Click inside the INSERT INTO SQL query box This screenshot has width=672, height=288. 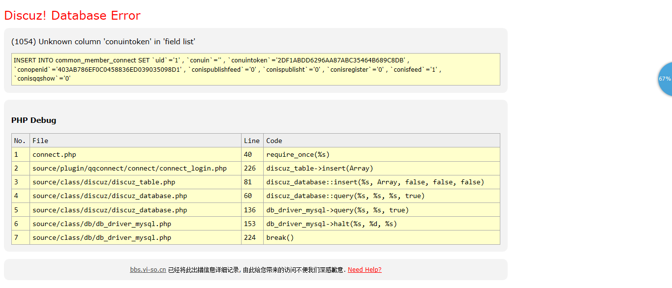coord(255,69)
